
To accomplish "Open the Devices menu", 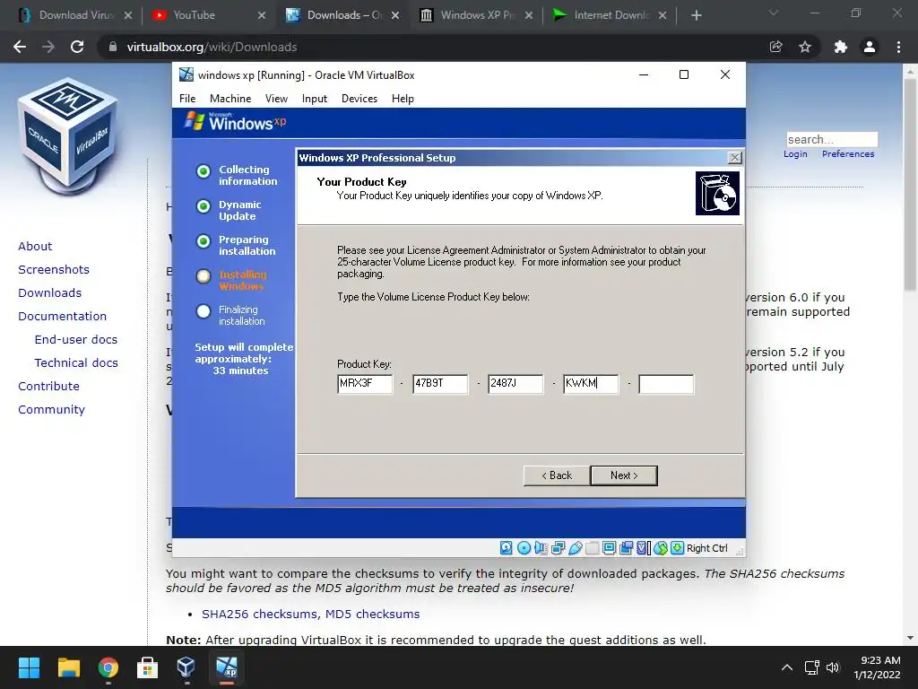I will click(359, 99).
